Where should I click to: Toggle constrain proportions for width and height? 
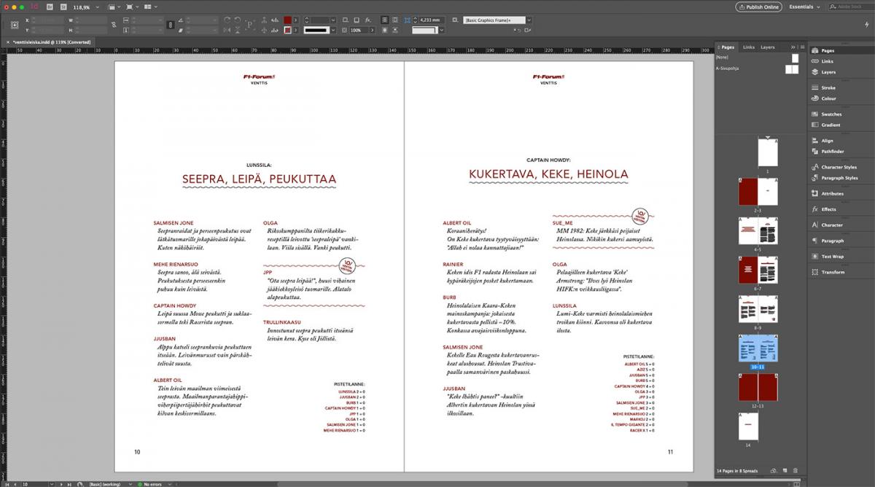coord(113,26)
